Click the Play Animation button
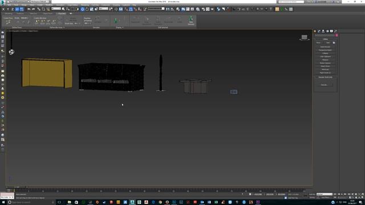This screenshot has width=365, height=205. 342,194
